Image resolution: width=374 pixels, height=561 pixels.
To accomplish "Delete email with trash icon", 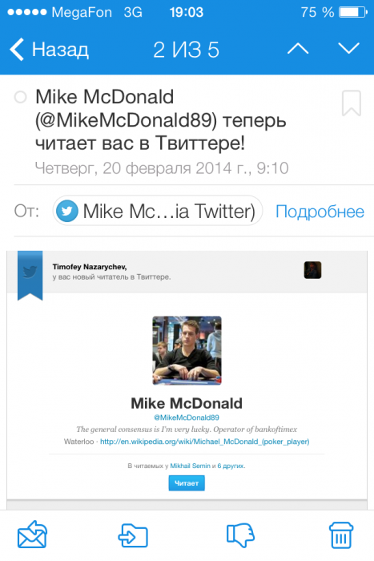I will click(x=340, y=535).
